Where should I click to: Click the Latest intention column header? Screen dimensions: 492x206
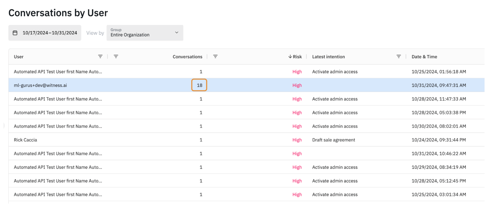point(328,57)
